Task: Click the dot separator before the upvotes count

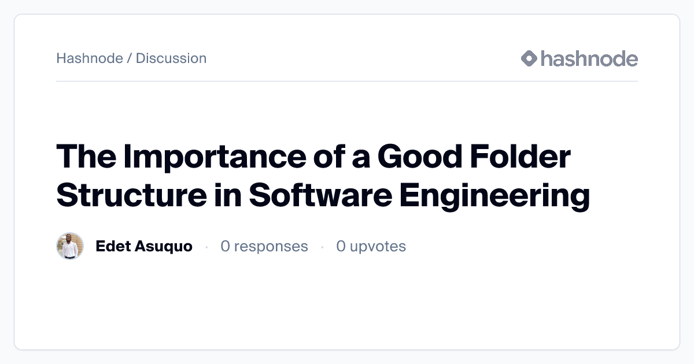Action: tap(322, 247)
